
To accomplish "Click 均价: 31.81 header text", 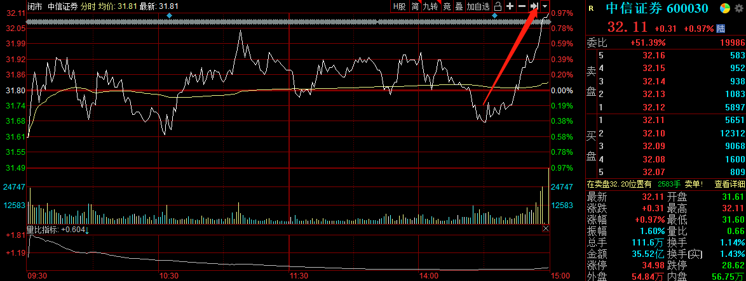I will [x=118, y=6].
